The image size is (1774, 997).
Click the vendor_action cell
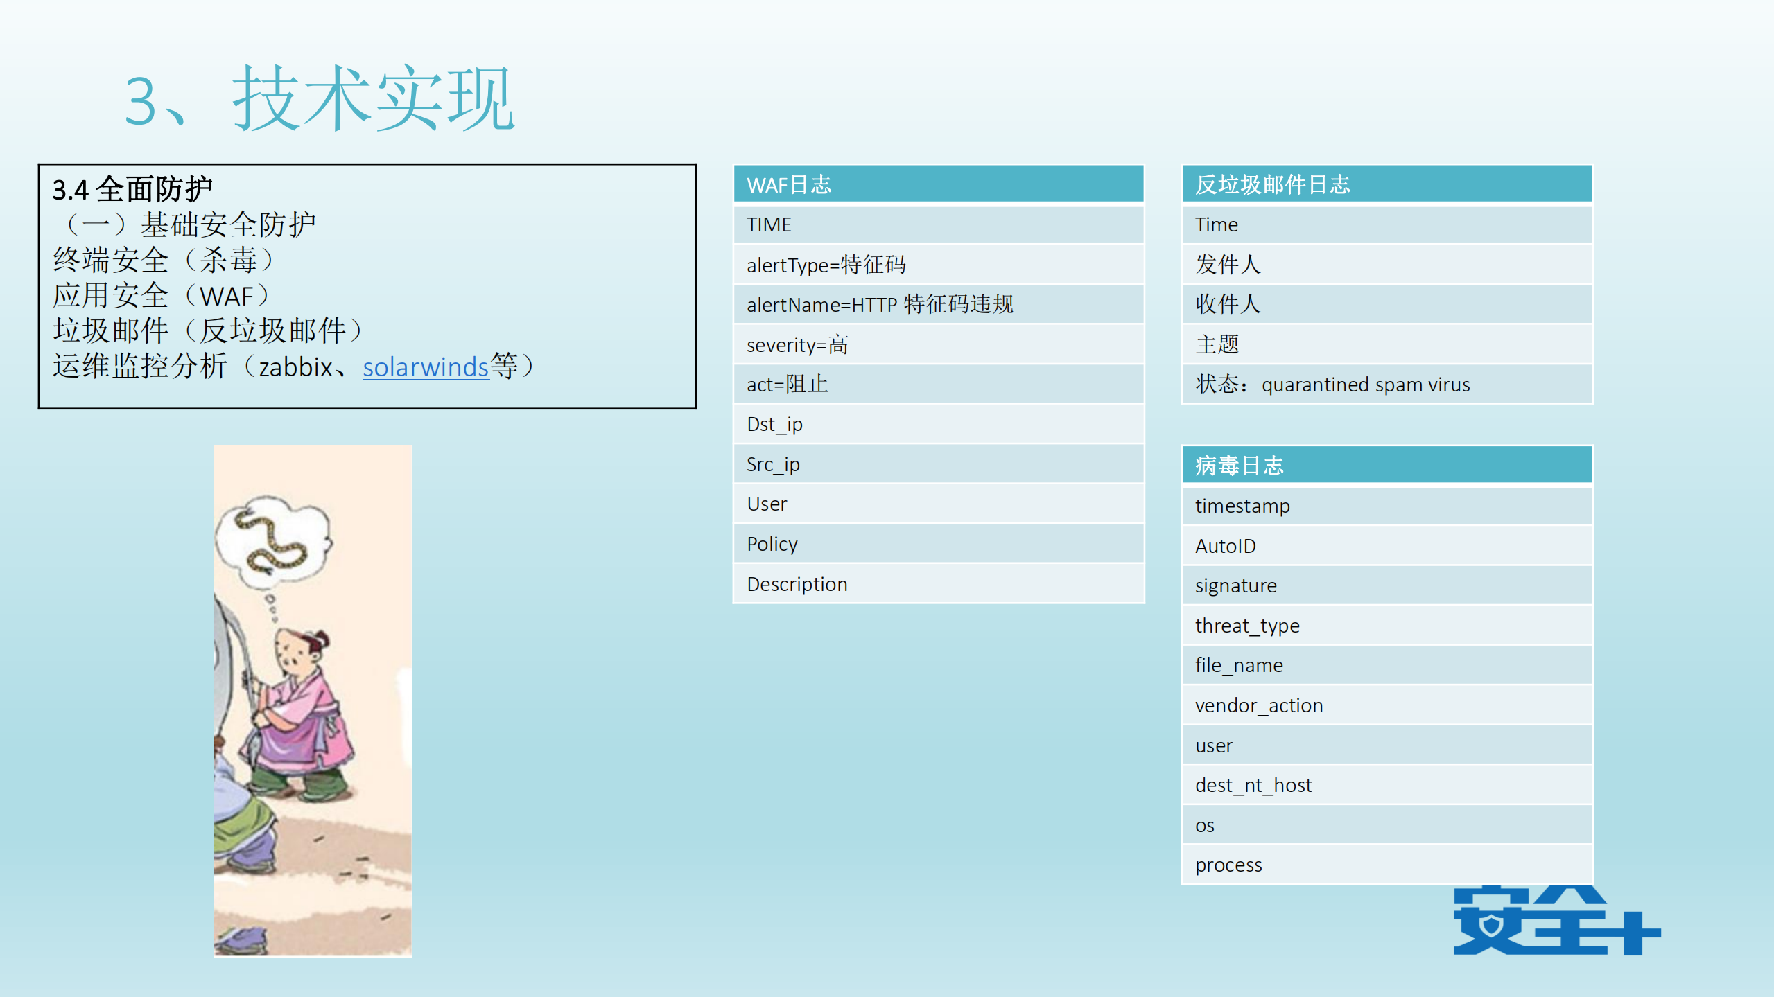click(x=1386, y=705)
